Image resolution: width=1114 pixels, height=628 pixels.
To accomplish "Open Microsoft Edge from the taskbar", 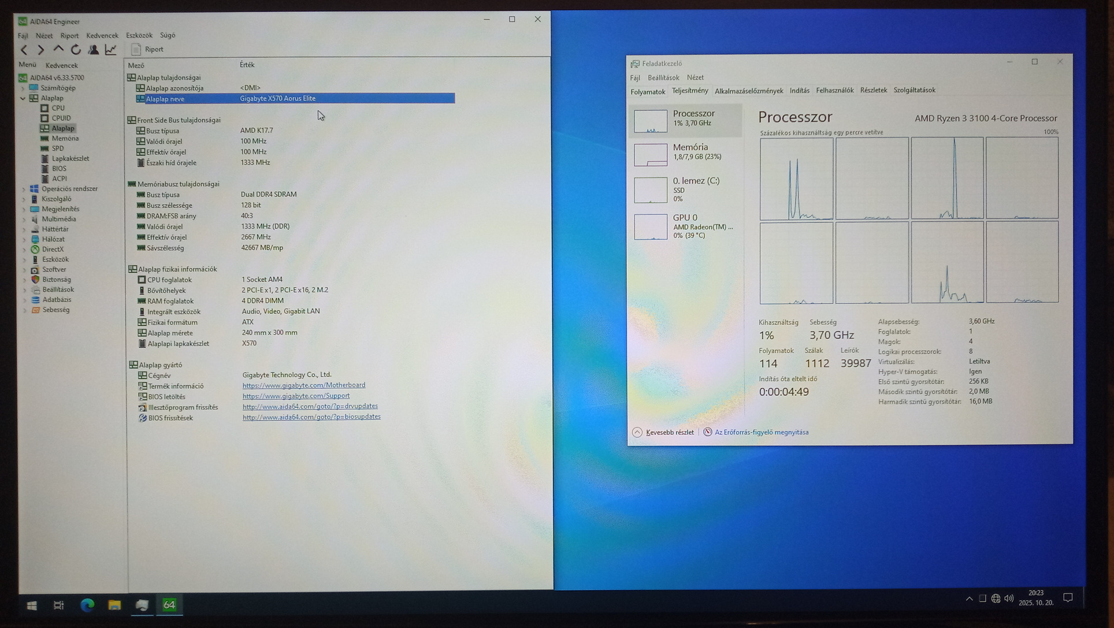I will point(87,604).
